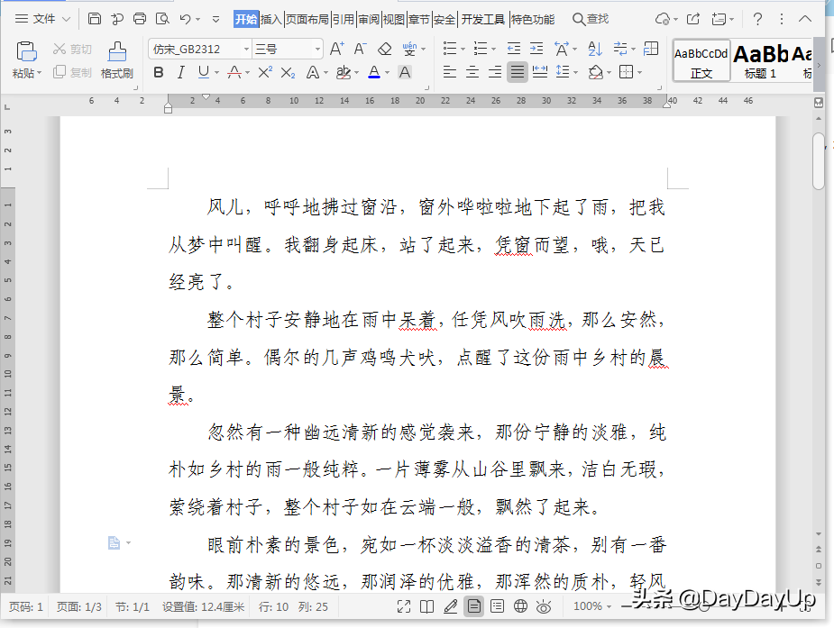Click the Sort A-Z icon
Viewport: 834px width, 628px height.
595,49
